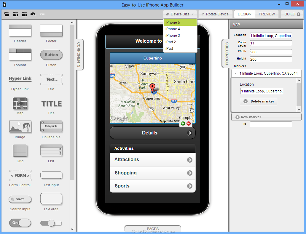Screen dimensions: 306x234
Task: Select the Image component
Action: tap(20, 130)
